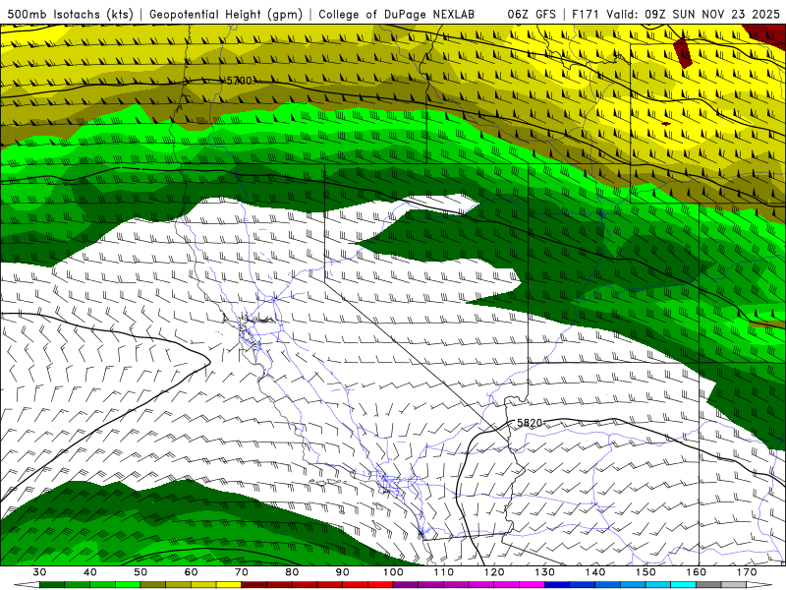This screenshot has height=590, width=786.
Task: Click the legend value 130
Action: click(x=545, y=572)
